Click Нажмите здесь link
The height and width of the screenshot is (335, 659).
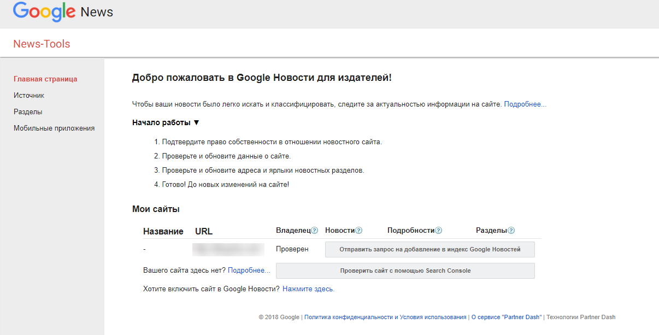[x=308, y=289]
